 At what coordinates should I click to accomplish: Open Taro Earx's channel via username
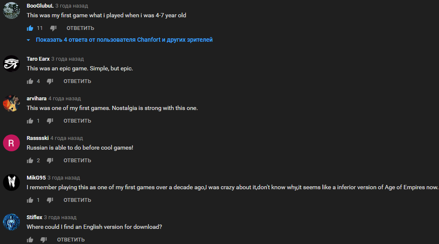38,59
